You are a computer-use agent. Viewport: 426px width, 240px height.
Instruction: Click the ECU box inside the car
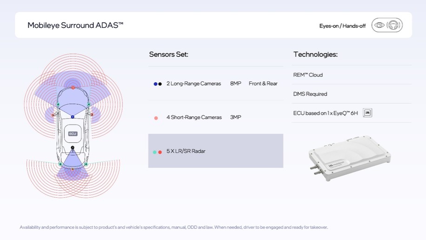point(73,133)
